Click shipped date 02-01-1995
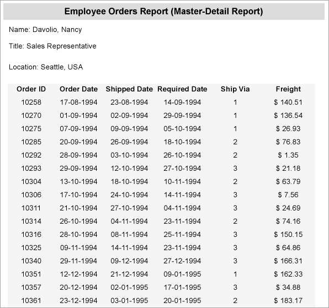The width and height of the screenshot is (329, 308). [x=129, y=287]
